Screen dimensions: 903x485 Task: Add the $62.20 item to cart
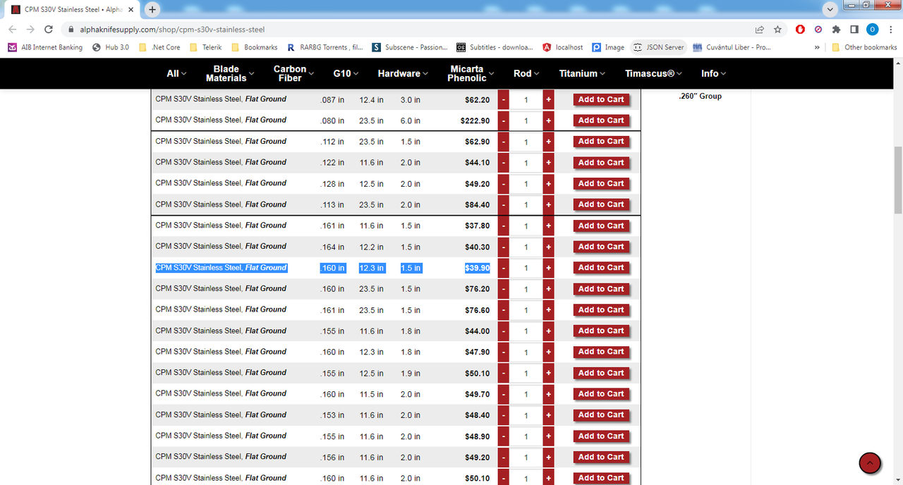point(601,99)
